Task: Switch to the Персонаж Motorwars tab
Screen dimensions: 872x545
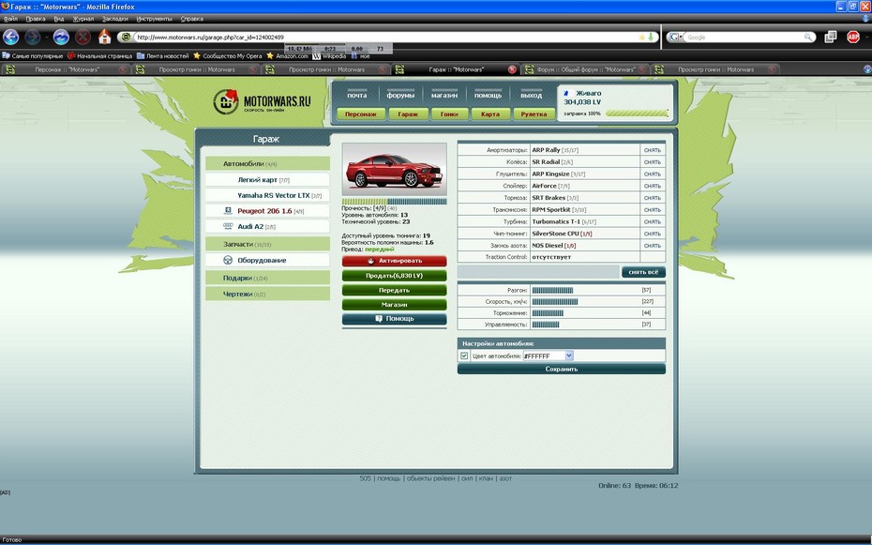Action: (66, 69)
